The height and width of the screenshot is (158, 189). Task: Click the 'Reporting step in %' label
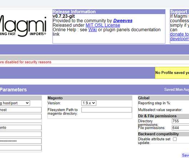[x=154, y=103]
